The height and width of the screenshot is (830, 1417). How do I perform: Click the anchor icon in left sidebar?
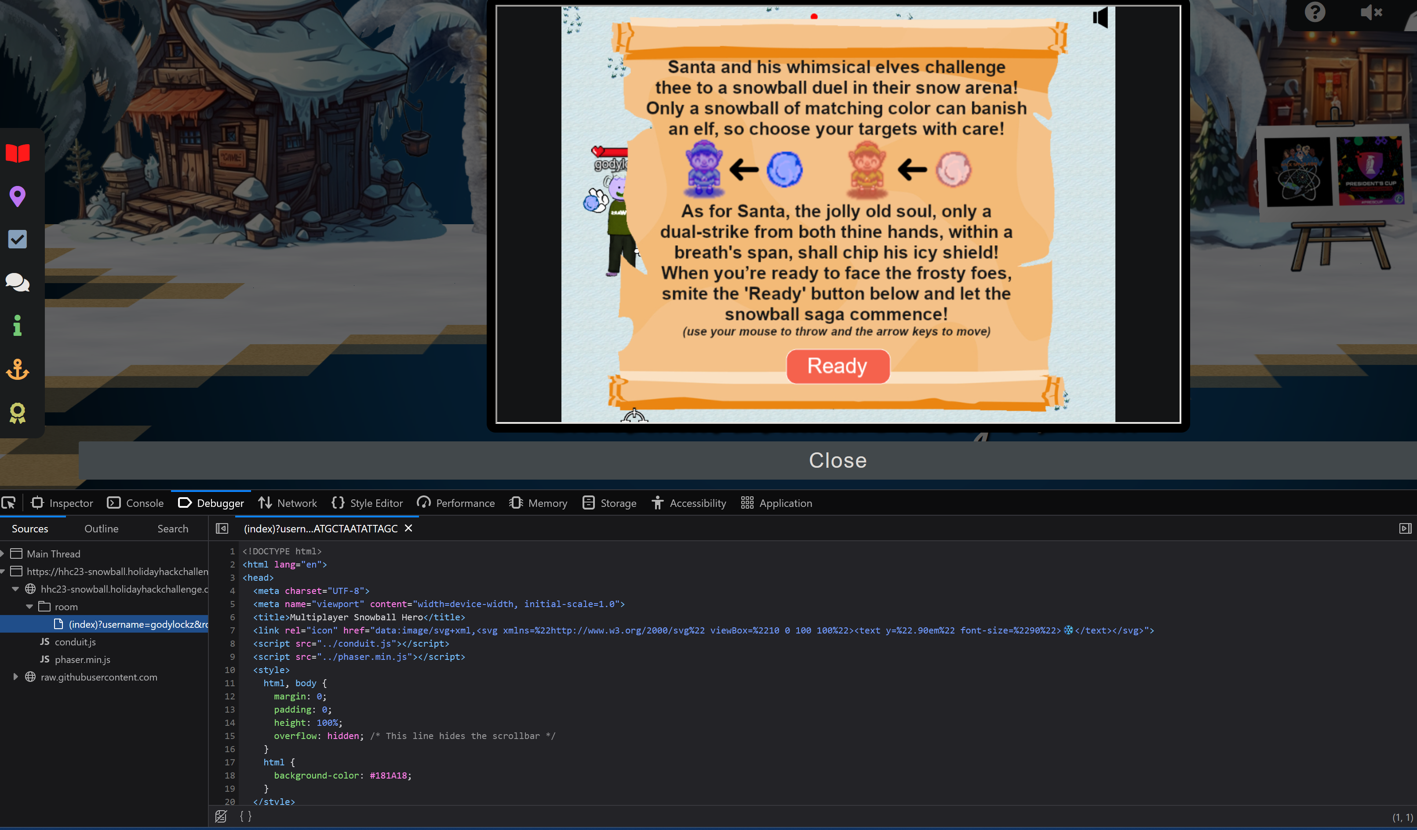click(x=18, y=370)
